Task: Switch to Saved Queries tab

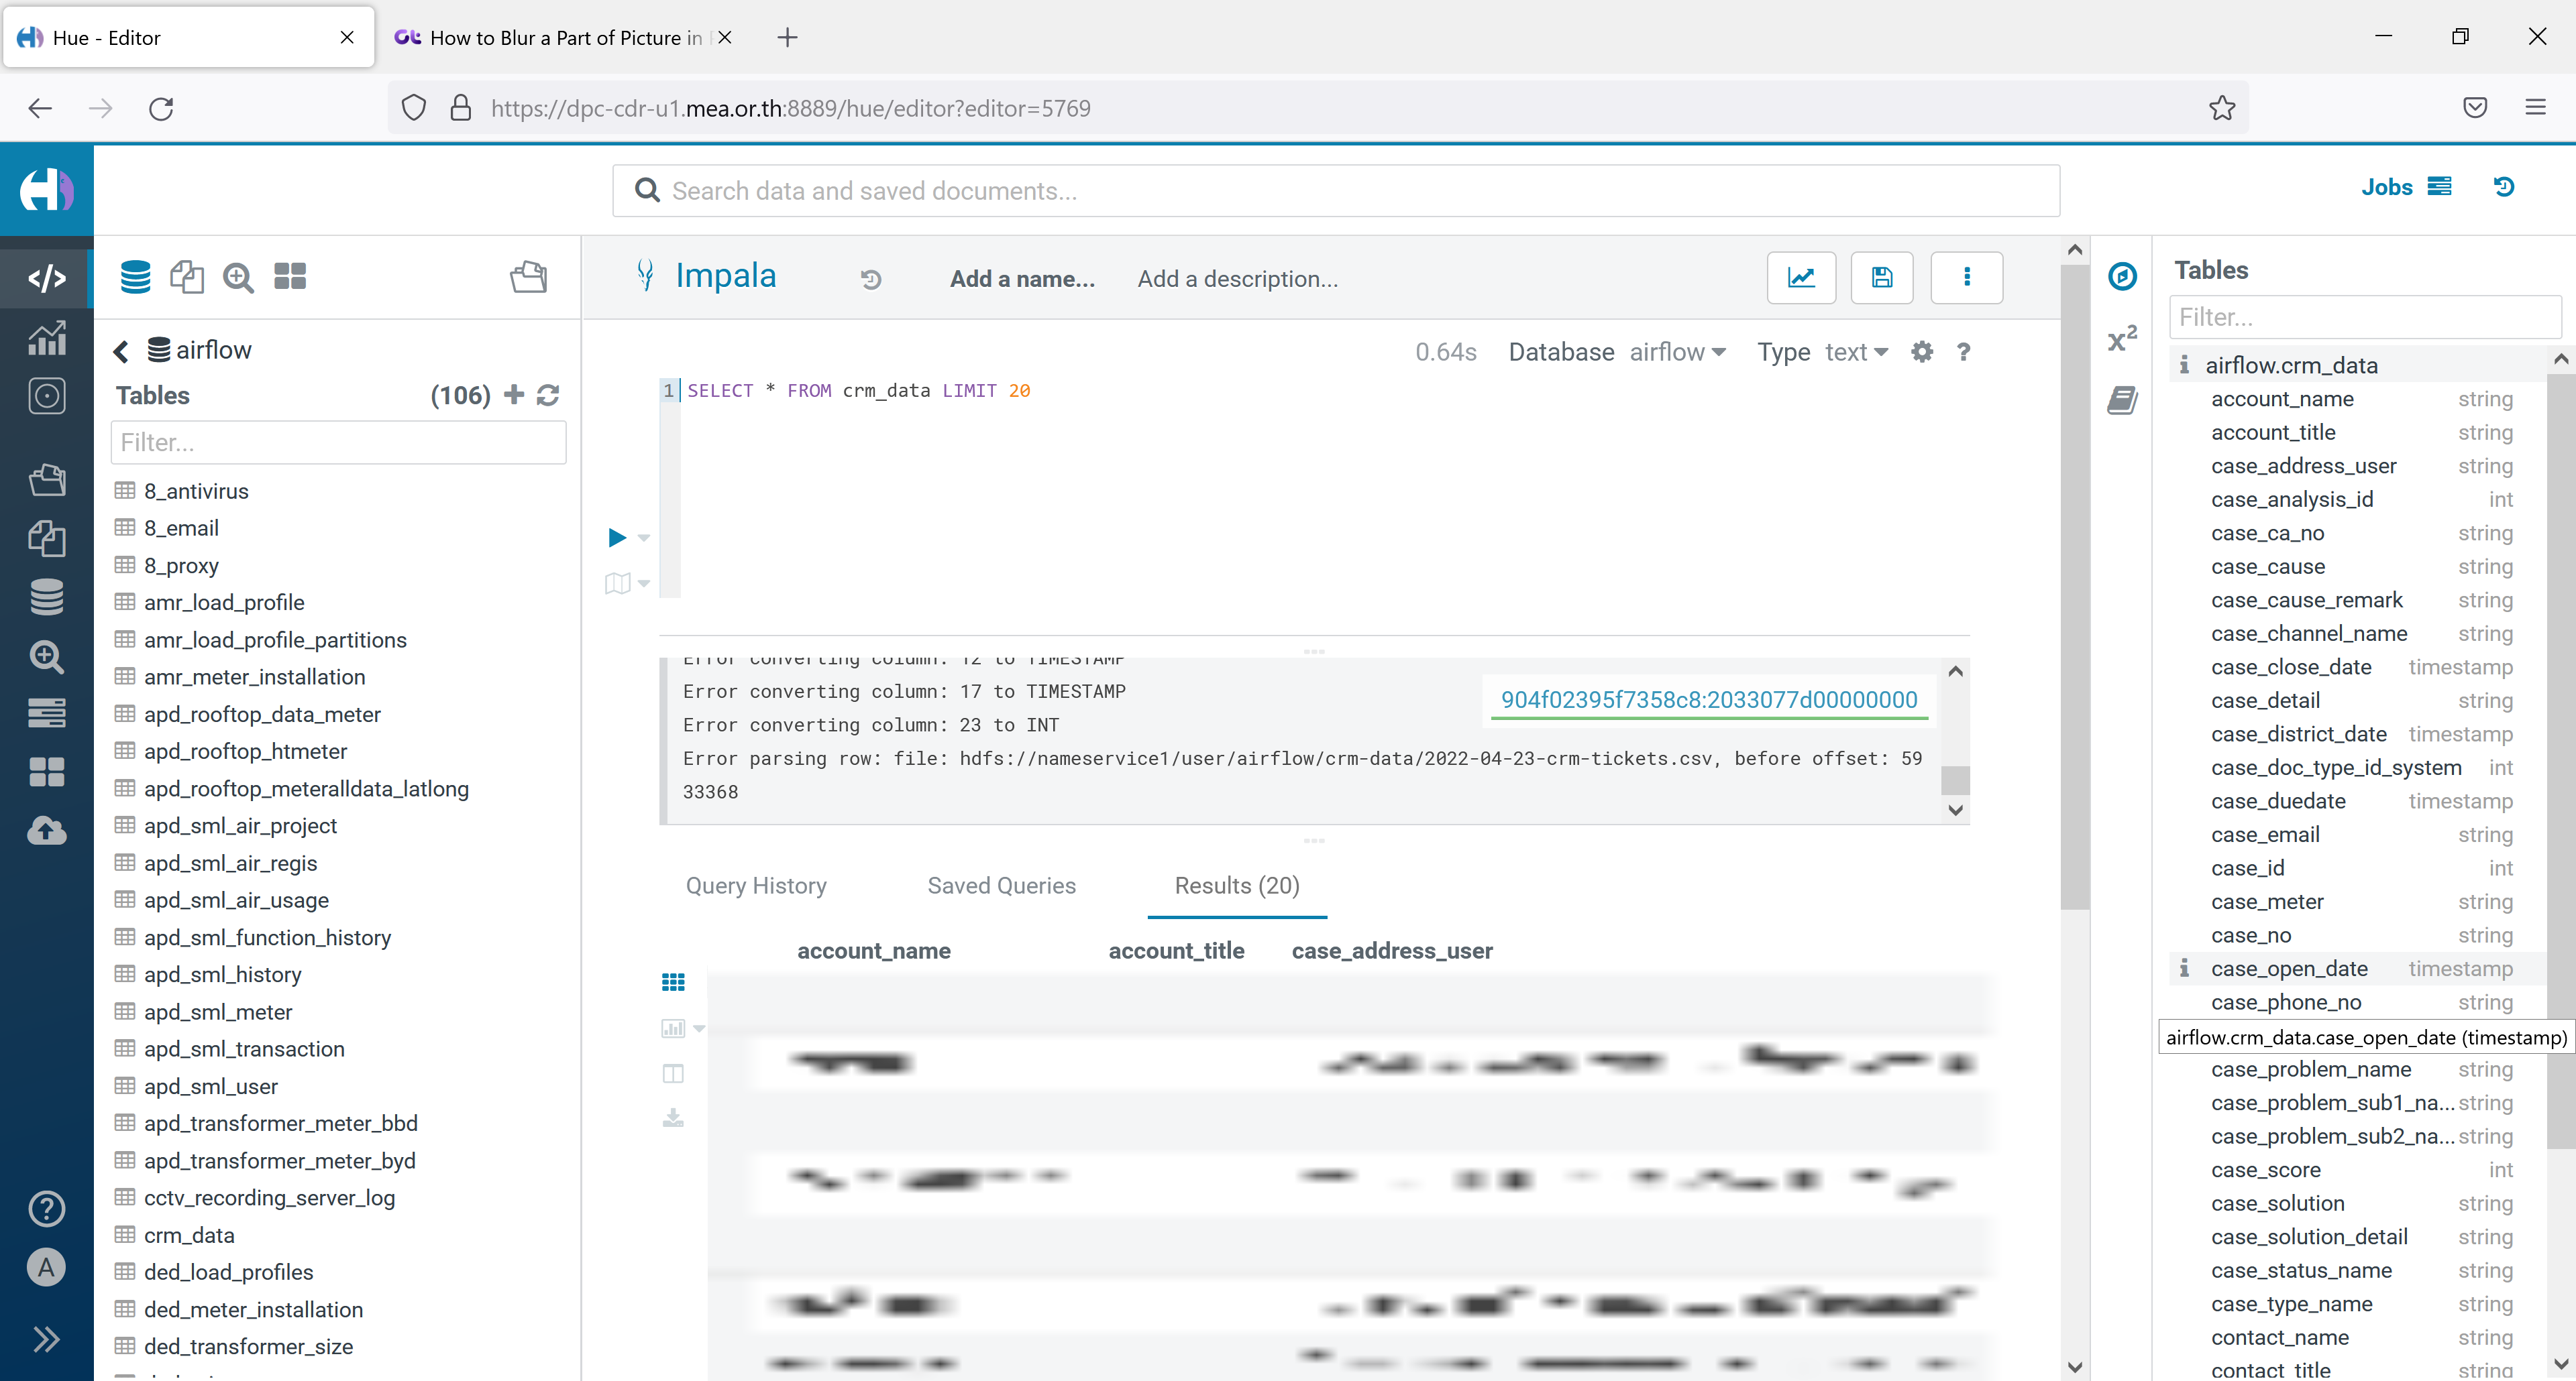Action: tap(1001, 886)
